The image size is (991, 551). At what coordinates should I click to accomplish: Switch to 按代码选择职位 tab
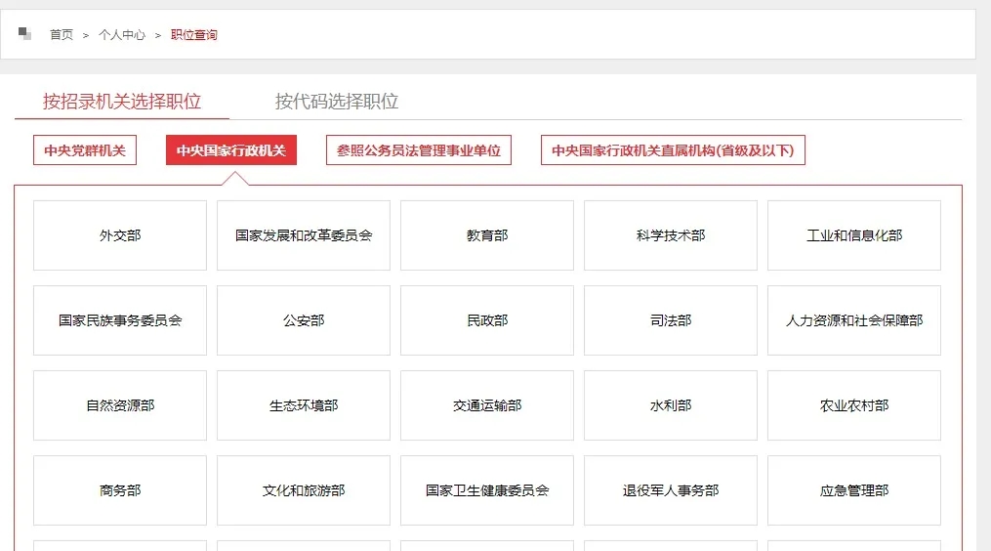point(337,102)
